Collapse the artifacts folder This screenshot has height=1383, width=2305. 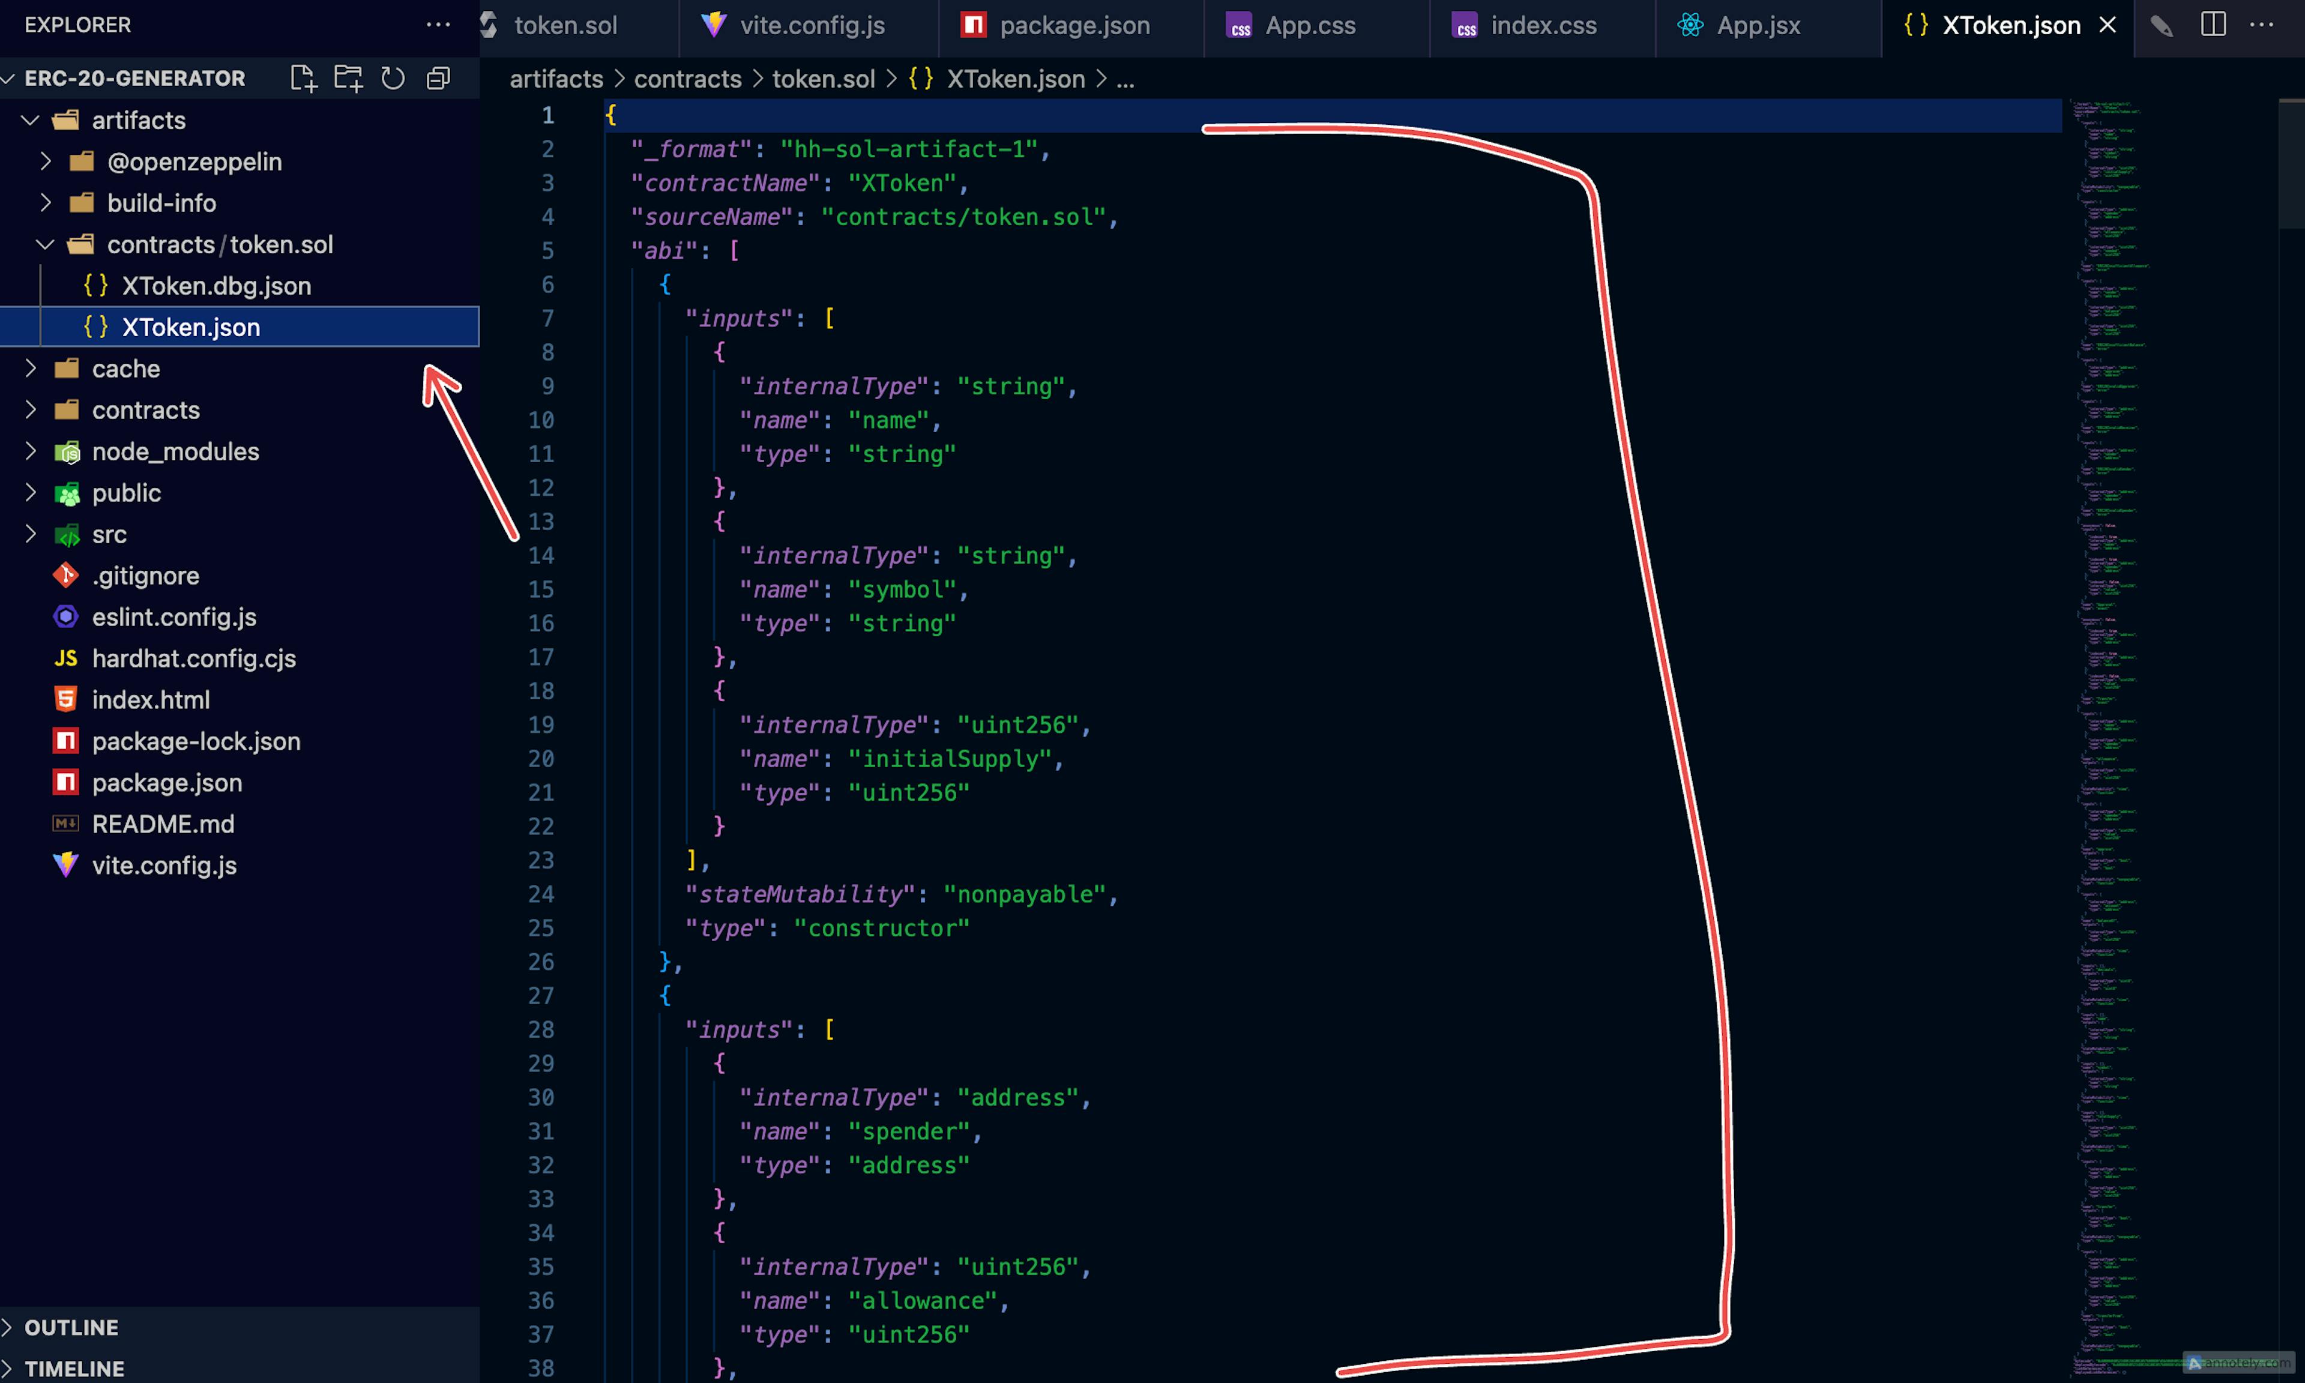click(x=31, y=120)
